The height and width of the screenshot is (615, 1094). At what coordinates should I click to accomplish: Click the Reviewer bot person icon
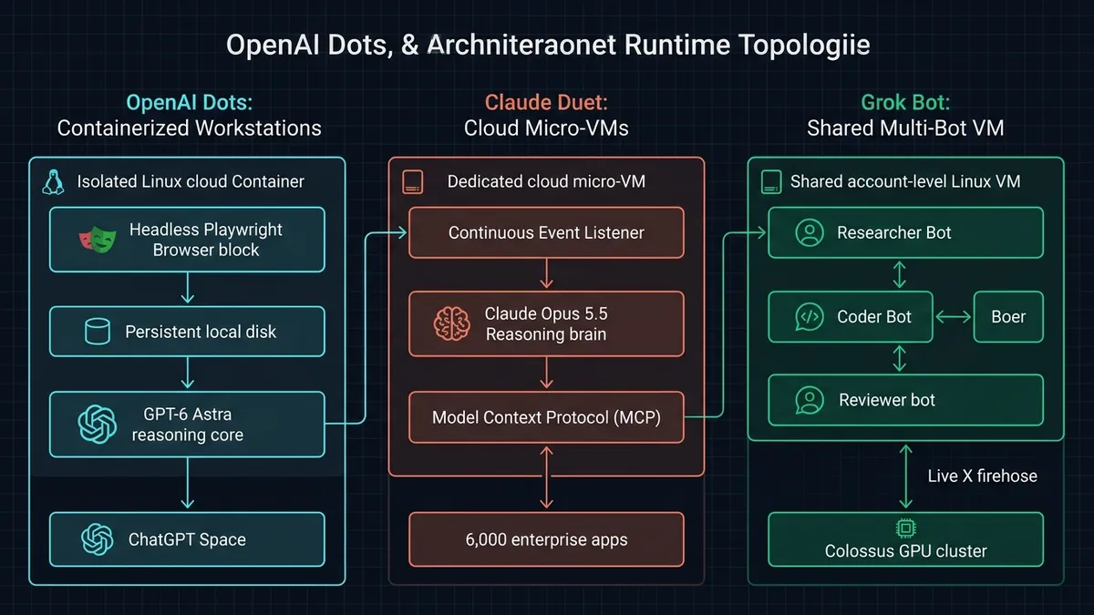tap(809, 400)
